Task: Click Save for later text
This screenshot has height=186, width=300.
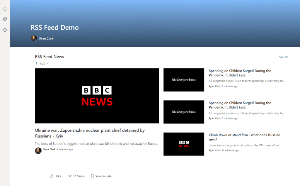Action: (x=104, y=176)
